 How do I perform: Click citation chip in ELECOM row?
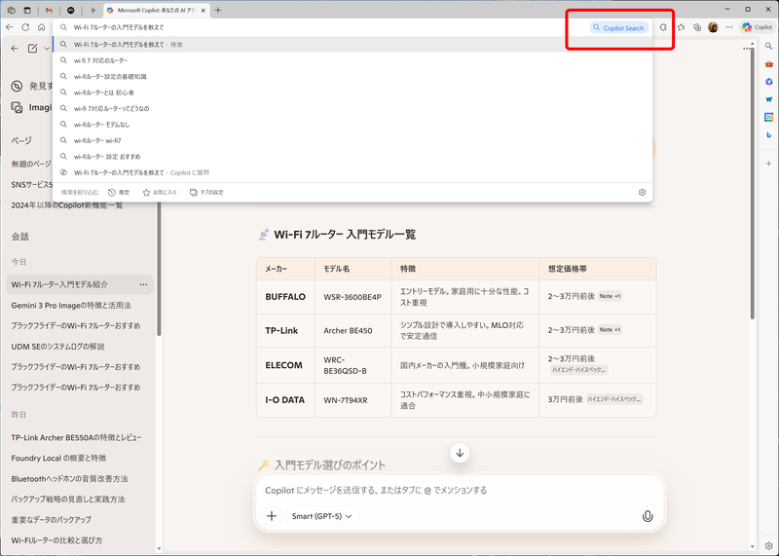pos(578,370)
